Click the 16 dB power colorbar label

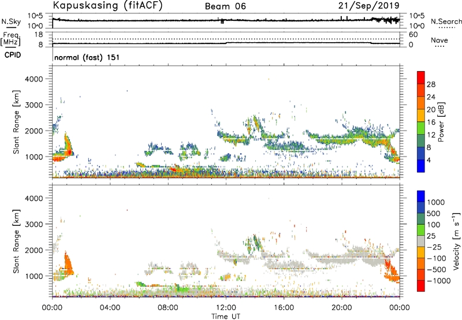(x=431, y=122)
